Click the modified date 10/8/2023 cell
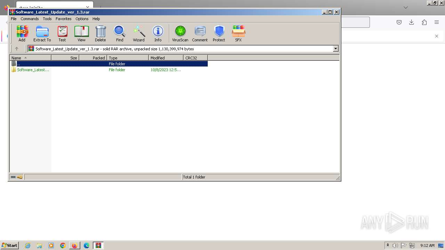The width and height of the screenshot is (445, 250). tap(165, 70)
